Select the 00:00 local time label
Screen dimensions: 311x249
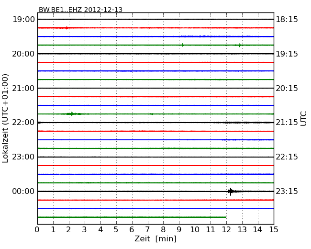pyautogui.click(x=23, y=191)
